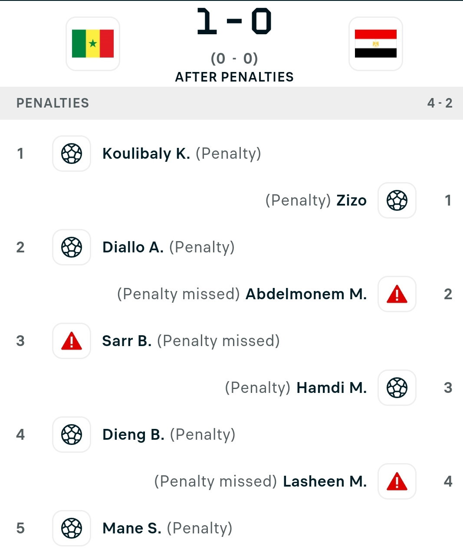Click the ball icon beside Mane S.
The image size is (463, 559).
[x=72, y=528]
